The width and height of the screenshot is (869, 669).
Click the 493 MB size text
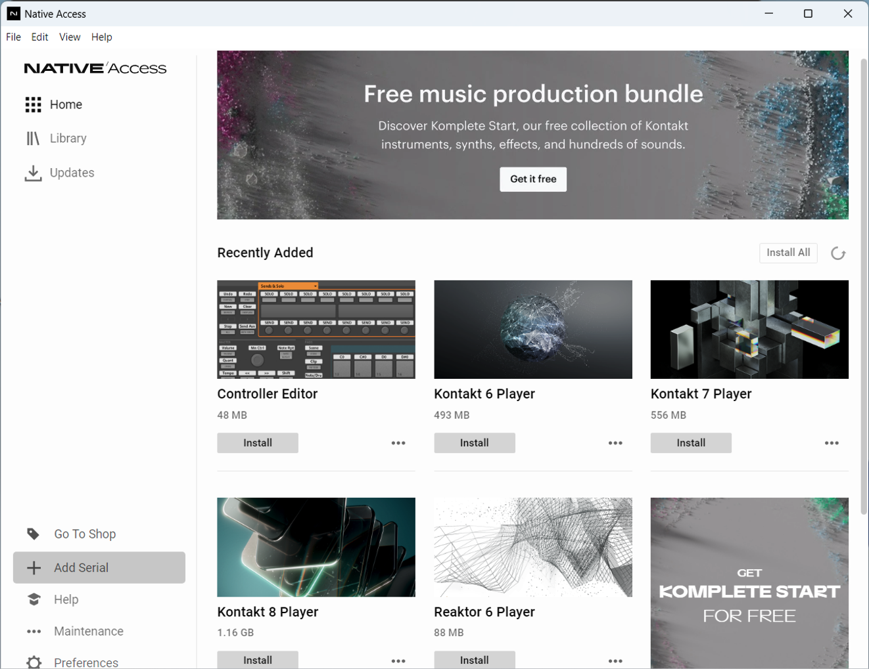tap(452, 415)
